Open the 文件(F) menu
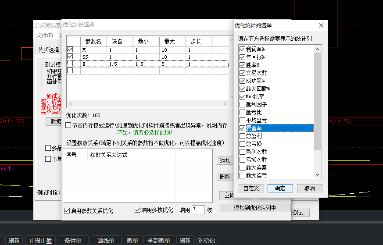383x245 pixels. [x=44, y=36]
